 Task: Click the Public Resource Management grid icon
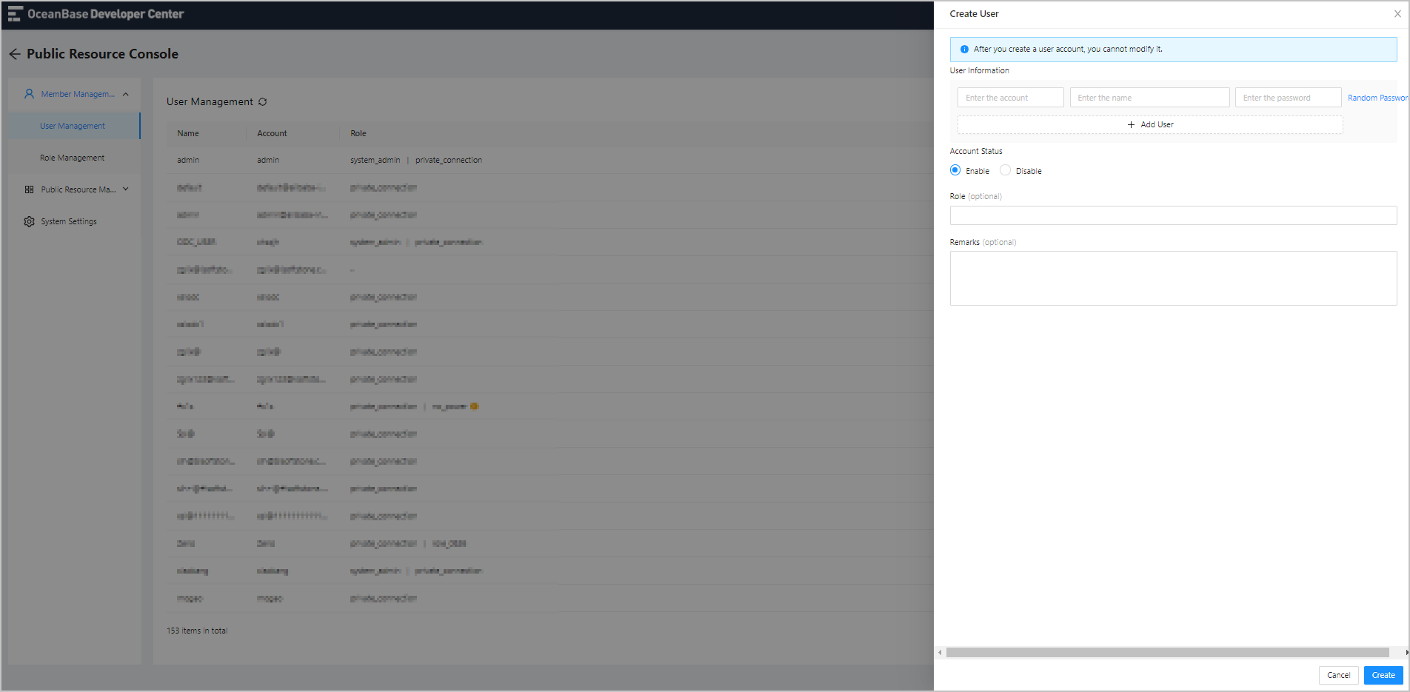pos(29,189)
